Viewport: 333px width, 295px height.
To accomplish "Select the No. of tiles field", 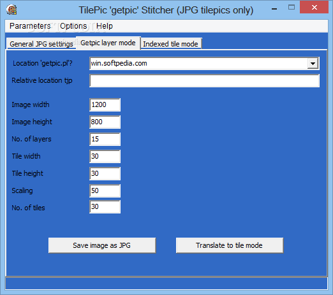I will click(x=105, y=206).
